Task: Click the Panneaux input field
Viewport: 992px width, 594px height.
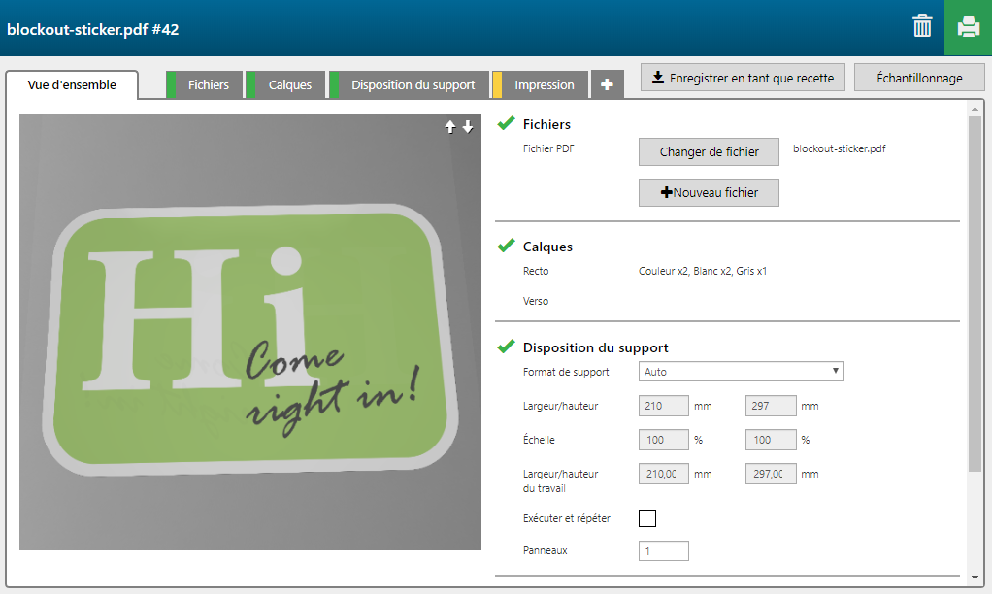Action: 664,551
